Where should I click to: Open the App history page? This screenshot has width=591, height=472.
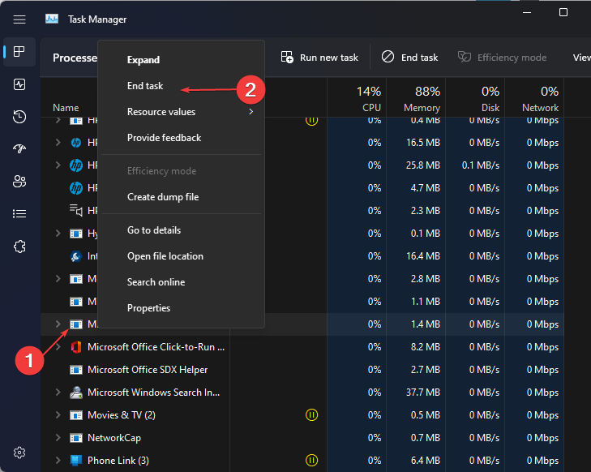(x=19, y=117)
